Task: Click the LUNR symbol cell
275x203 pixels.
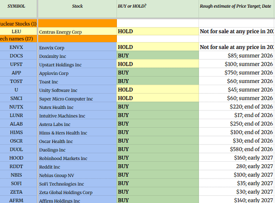Action: pyautogui.click(x=18, y=115)
